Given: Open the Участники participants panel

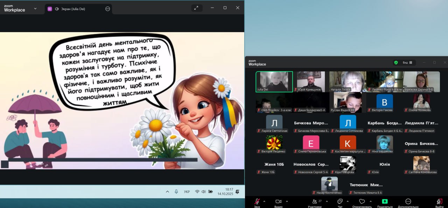Looking at the screenshot, I should click(315, 202).
